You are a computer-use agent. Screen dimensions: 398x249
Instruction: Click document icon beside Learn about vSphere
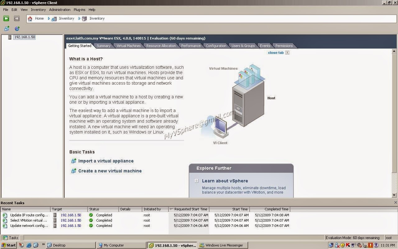[x=197, y=181]
